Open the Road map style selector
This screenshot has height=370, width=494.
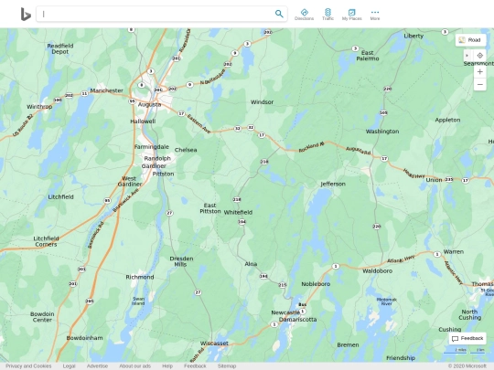[470, 40]
